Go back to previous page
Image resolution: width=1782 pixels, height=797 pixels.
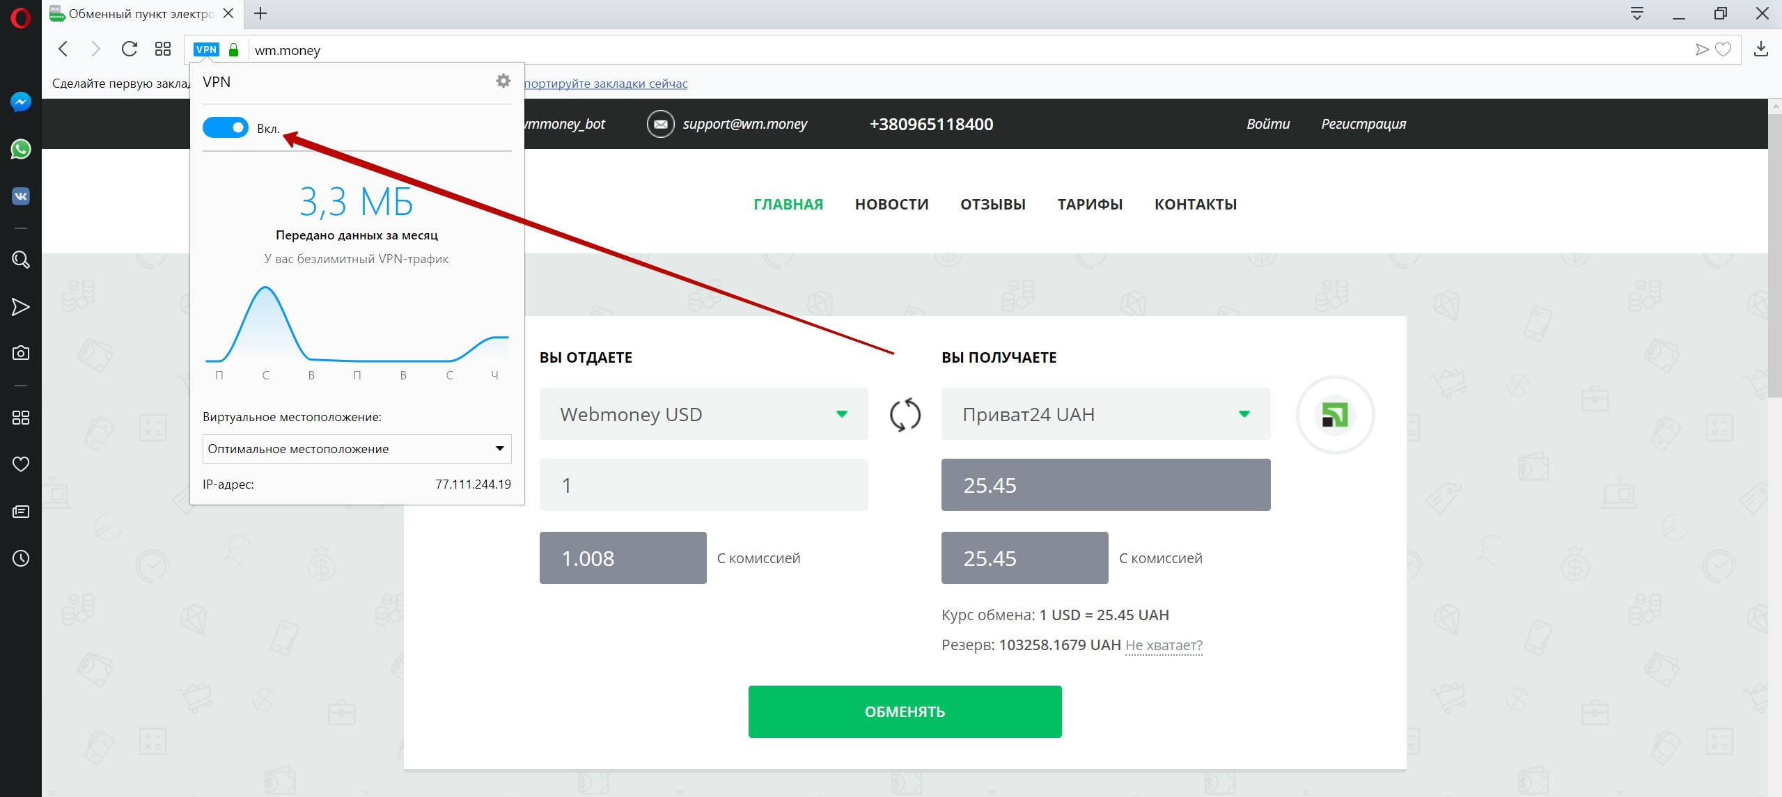[x=63, y=49]
